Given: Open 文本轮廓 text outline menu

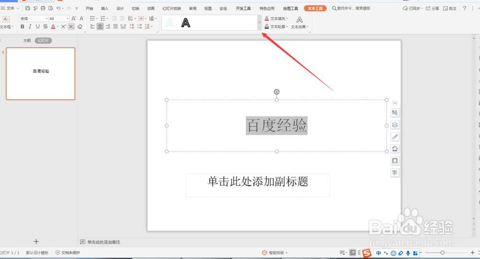Looking at the screenshot, I should click(x=276, y=26).
